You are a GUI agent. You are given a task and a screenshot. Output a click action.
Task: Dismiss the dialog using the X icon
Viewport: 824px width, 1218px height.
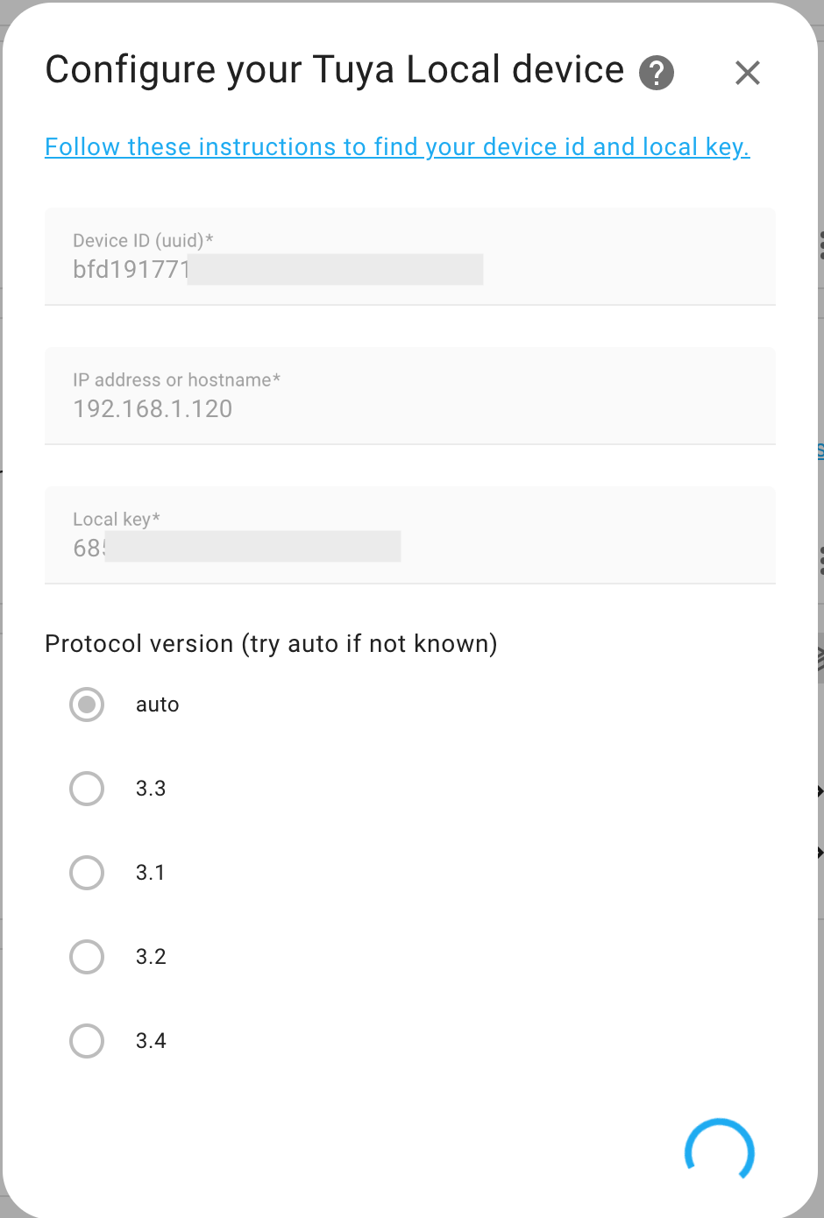(747, 73)
